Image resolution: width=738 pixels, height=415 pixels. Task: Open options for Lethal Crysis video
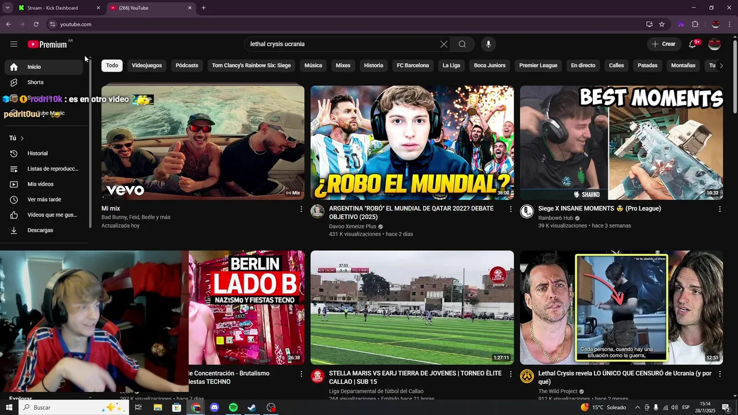coord(720,374)
